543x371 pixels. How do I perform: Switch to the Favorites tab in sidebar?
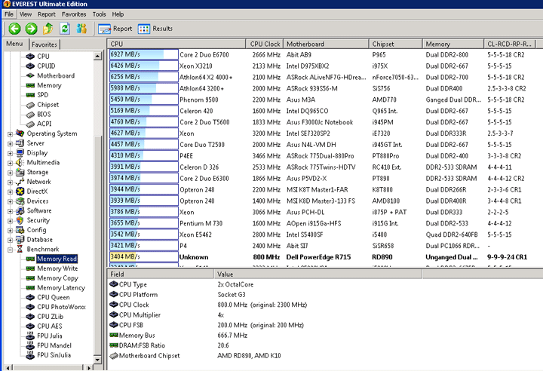(44, 44)
